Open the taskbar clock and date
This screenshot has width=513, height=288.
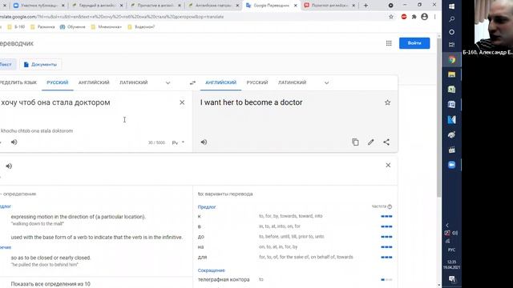[451, 265]
